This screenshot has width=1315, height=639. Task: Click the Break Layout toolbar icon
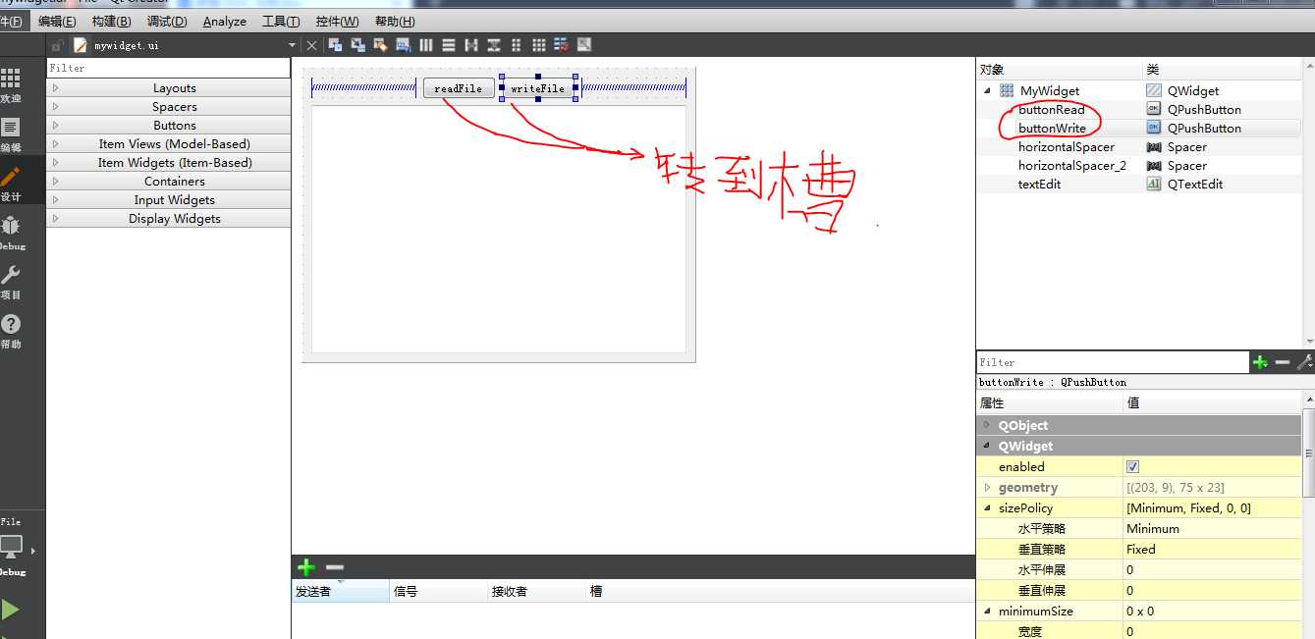click(x=562, y=45)
